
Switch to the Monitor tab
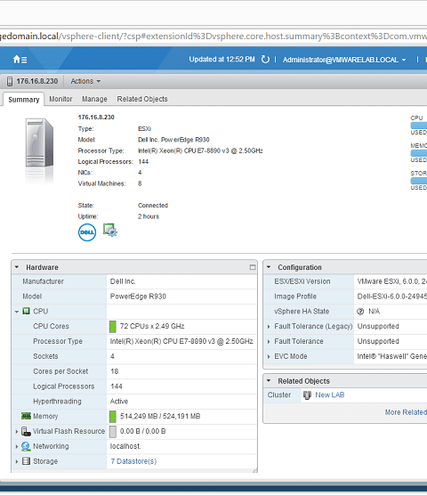(60, 99)
